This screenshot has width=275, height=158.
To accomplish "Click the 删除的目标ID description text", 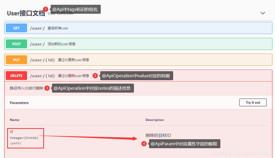I will [x=158, y=135].
